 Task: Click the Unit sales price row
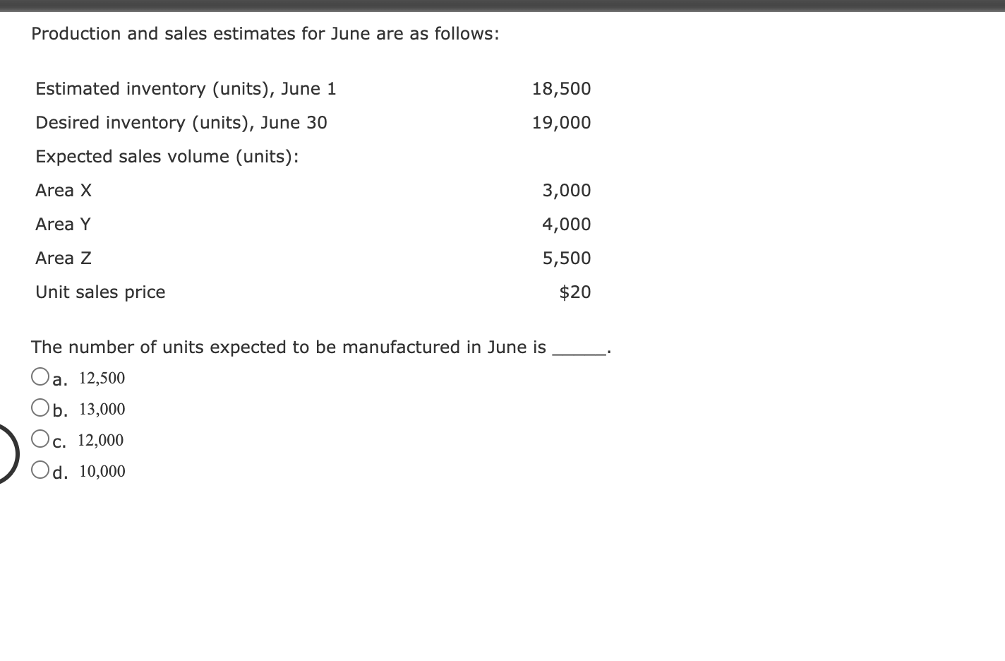(x=100, y=292)
